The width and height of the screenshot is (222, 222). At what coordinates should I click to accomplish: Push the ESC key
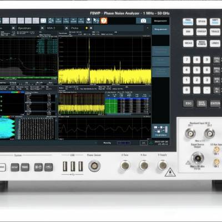point(189,103)
